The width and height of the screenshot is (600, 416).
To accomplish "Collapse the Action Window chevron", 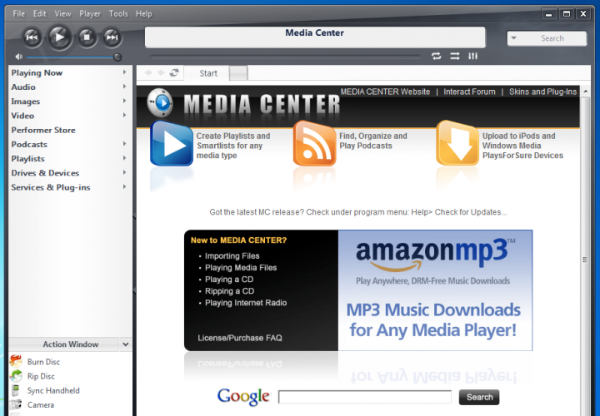I will (x=126, y=344).
